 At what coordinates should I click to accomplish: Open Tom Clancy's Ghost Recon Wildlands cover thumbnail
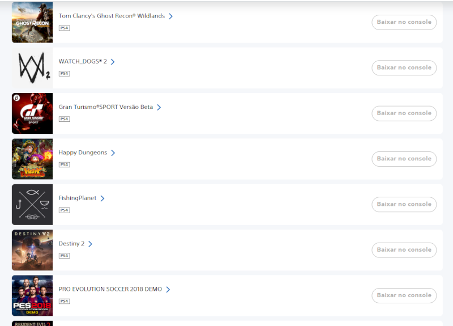pyautogui.click(x=32, y=22)
